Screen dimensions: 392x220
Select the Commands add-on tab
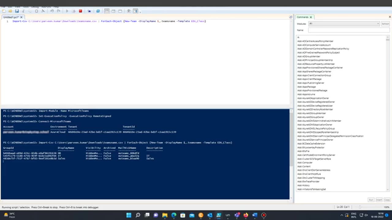pyautogui.click(x=302, y=17)
